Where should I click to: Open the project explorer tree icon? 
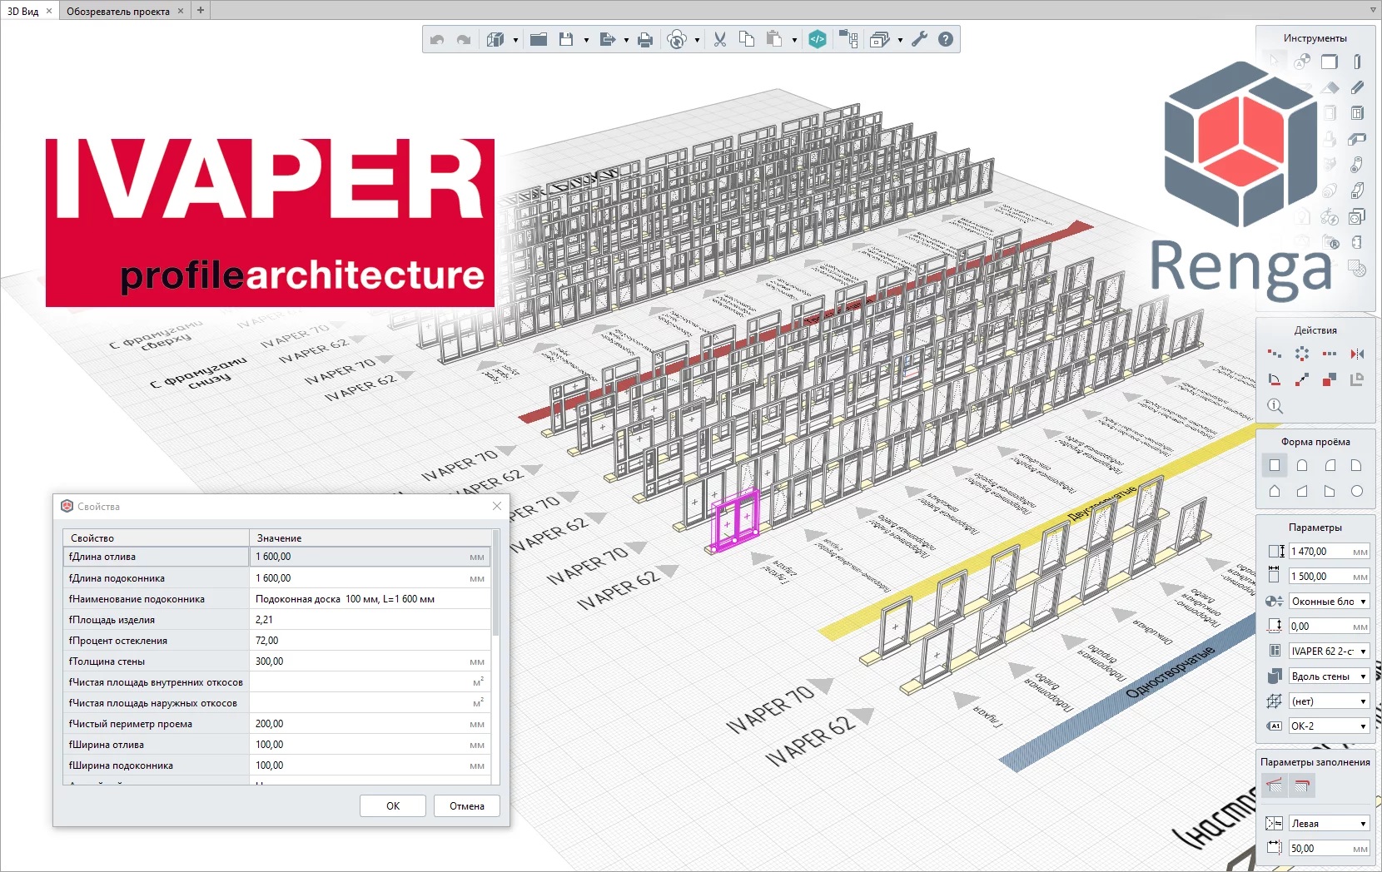(x=848, y=39)
